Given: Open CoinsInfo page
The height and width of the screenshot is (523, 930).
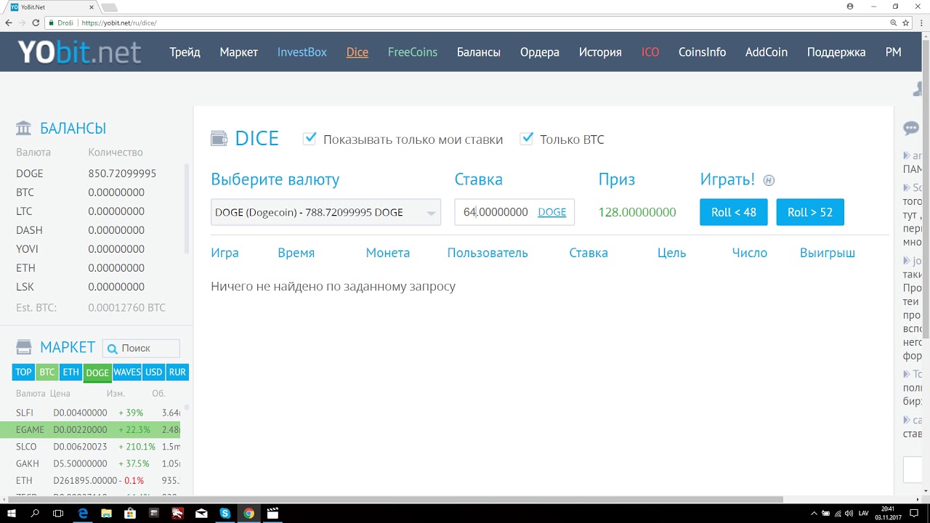Looking at the screenshot, I should pos(702,52).
